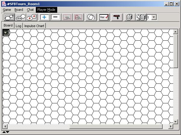Click the red weapon fire icon
Viewport: 181px width, 135px height.
click(117, 17)
